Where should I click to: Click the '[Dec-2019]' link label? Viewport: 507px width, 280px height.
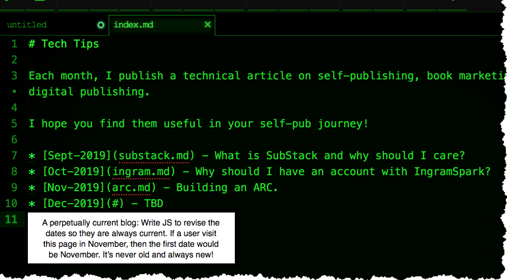[74, 204]
